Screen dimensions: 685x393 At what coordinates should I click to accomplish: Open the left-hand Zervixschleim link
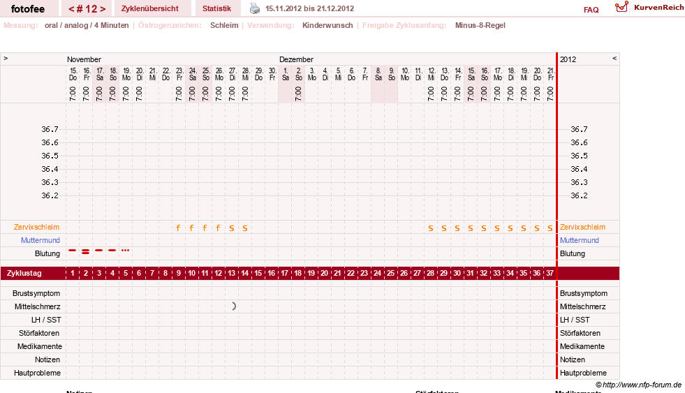pos(37,227)
